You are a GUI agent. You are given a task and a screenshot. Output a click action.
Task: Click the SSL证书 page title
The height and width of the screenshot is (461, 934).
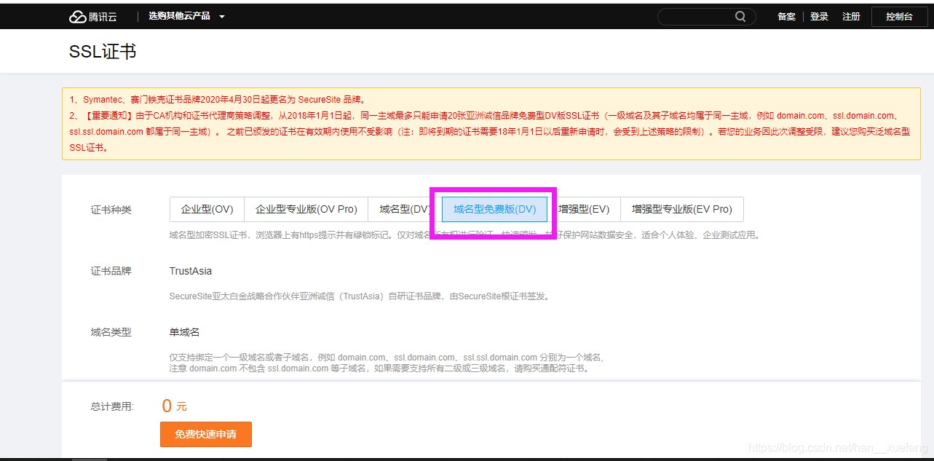[x=101, y=51]
